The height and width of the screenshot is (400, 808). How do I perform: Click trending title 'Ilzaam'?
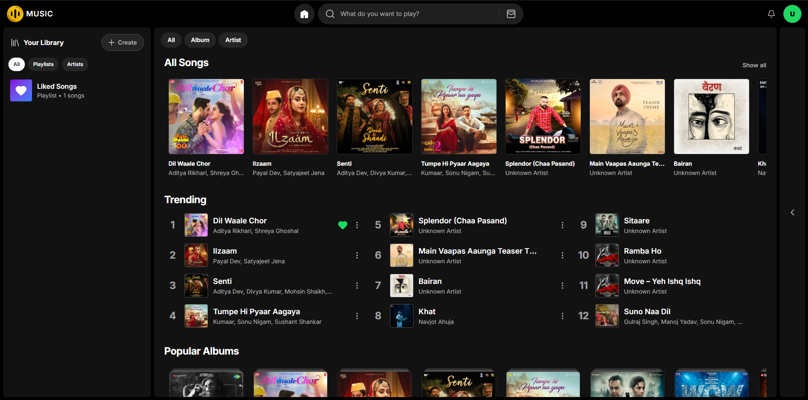tap(225, 251)
